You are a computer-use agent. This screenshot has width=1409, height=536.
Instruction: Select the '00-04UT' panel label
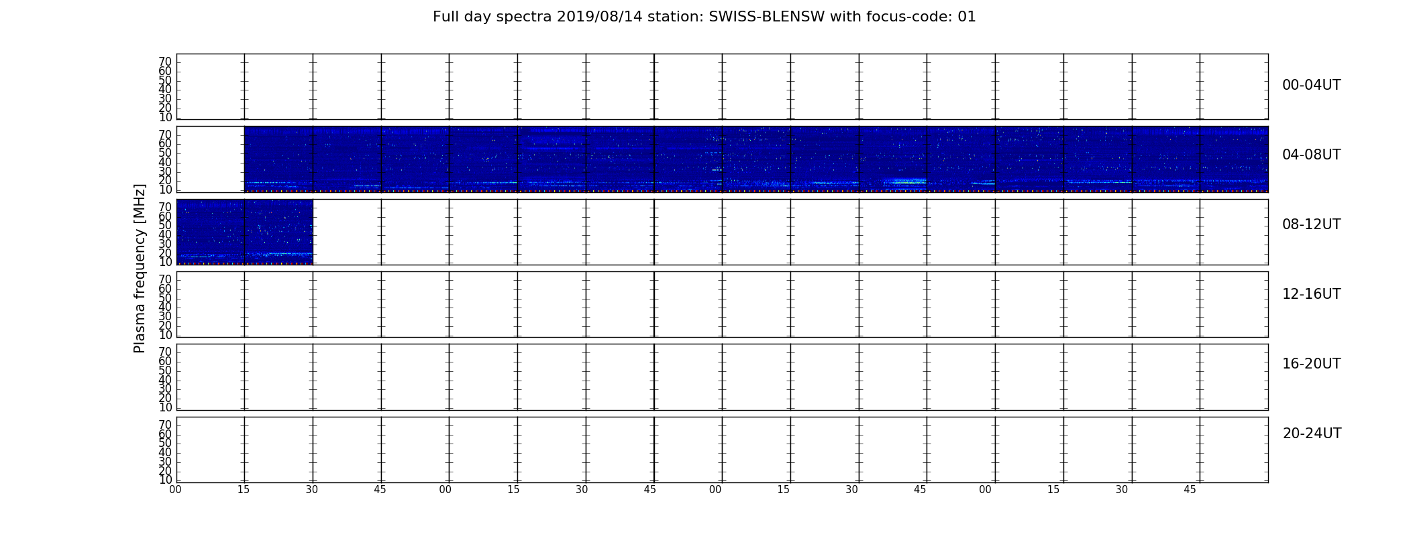click(1311, 85)
